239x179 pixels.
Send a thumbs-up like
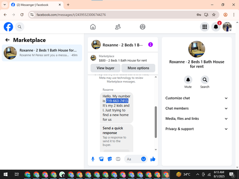153,159
